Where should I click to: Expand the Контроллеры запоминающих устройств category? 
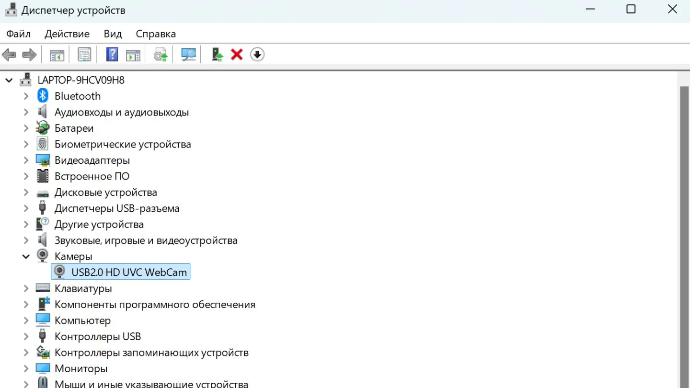[26, 353]
